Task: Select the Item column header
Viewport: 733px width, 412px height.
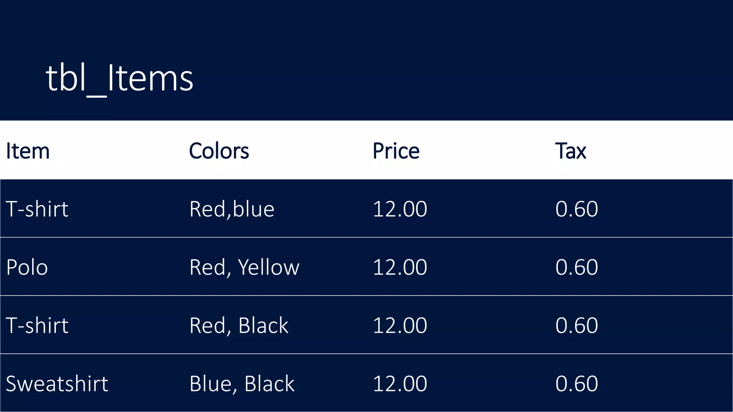Action: (x=28, y=151)
